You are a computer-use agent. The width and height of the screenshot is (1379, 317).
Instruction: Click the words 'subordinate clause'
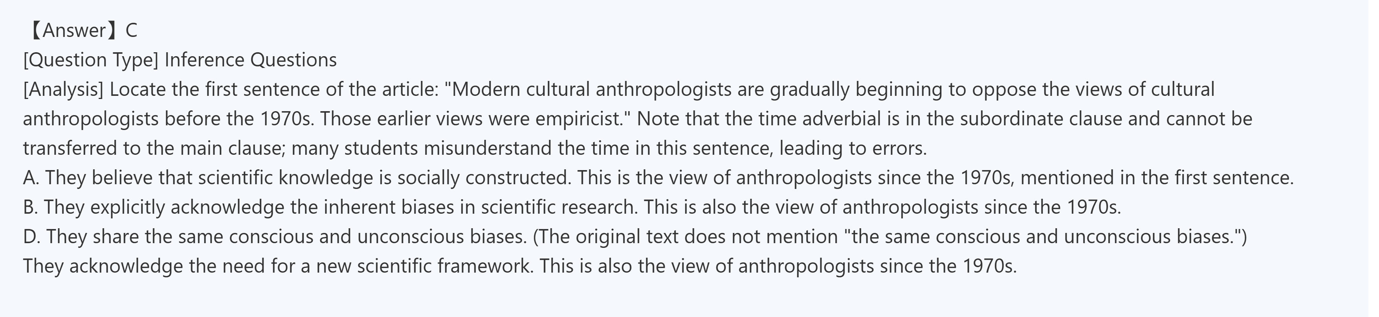coord(1041,119)
